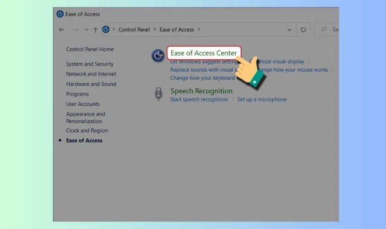
Task: Click Start speech recognition link
Action: pos(199,99)
